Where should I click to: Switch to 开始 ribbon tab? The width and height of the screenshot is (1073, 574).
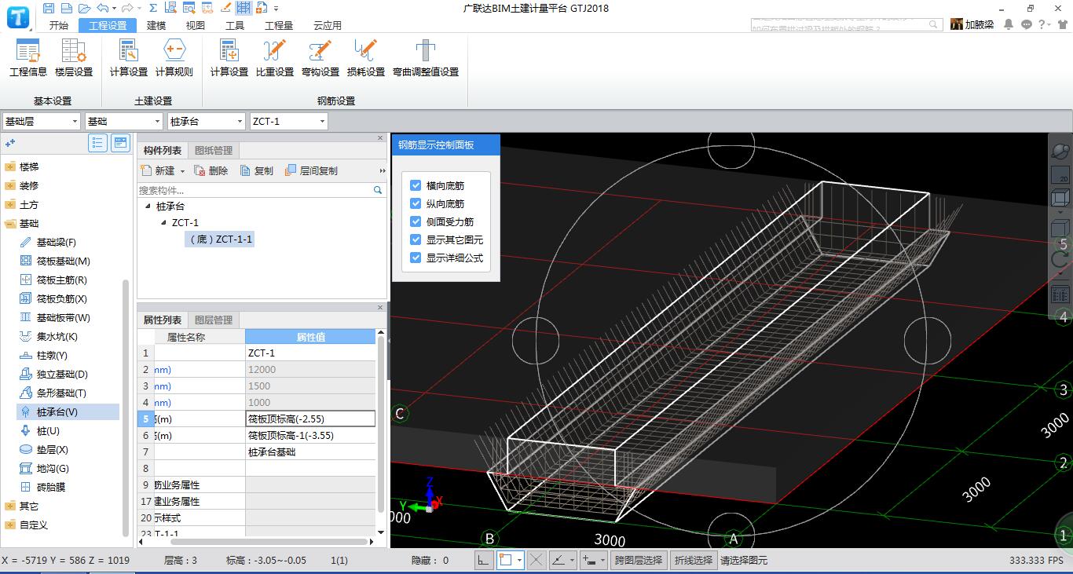click(58, 25)
